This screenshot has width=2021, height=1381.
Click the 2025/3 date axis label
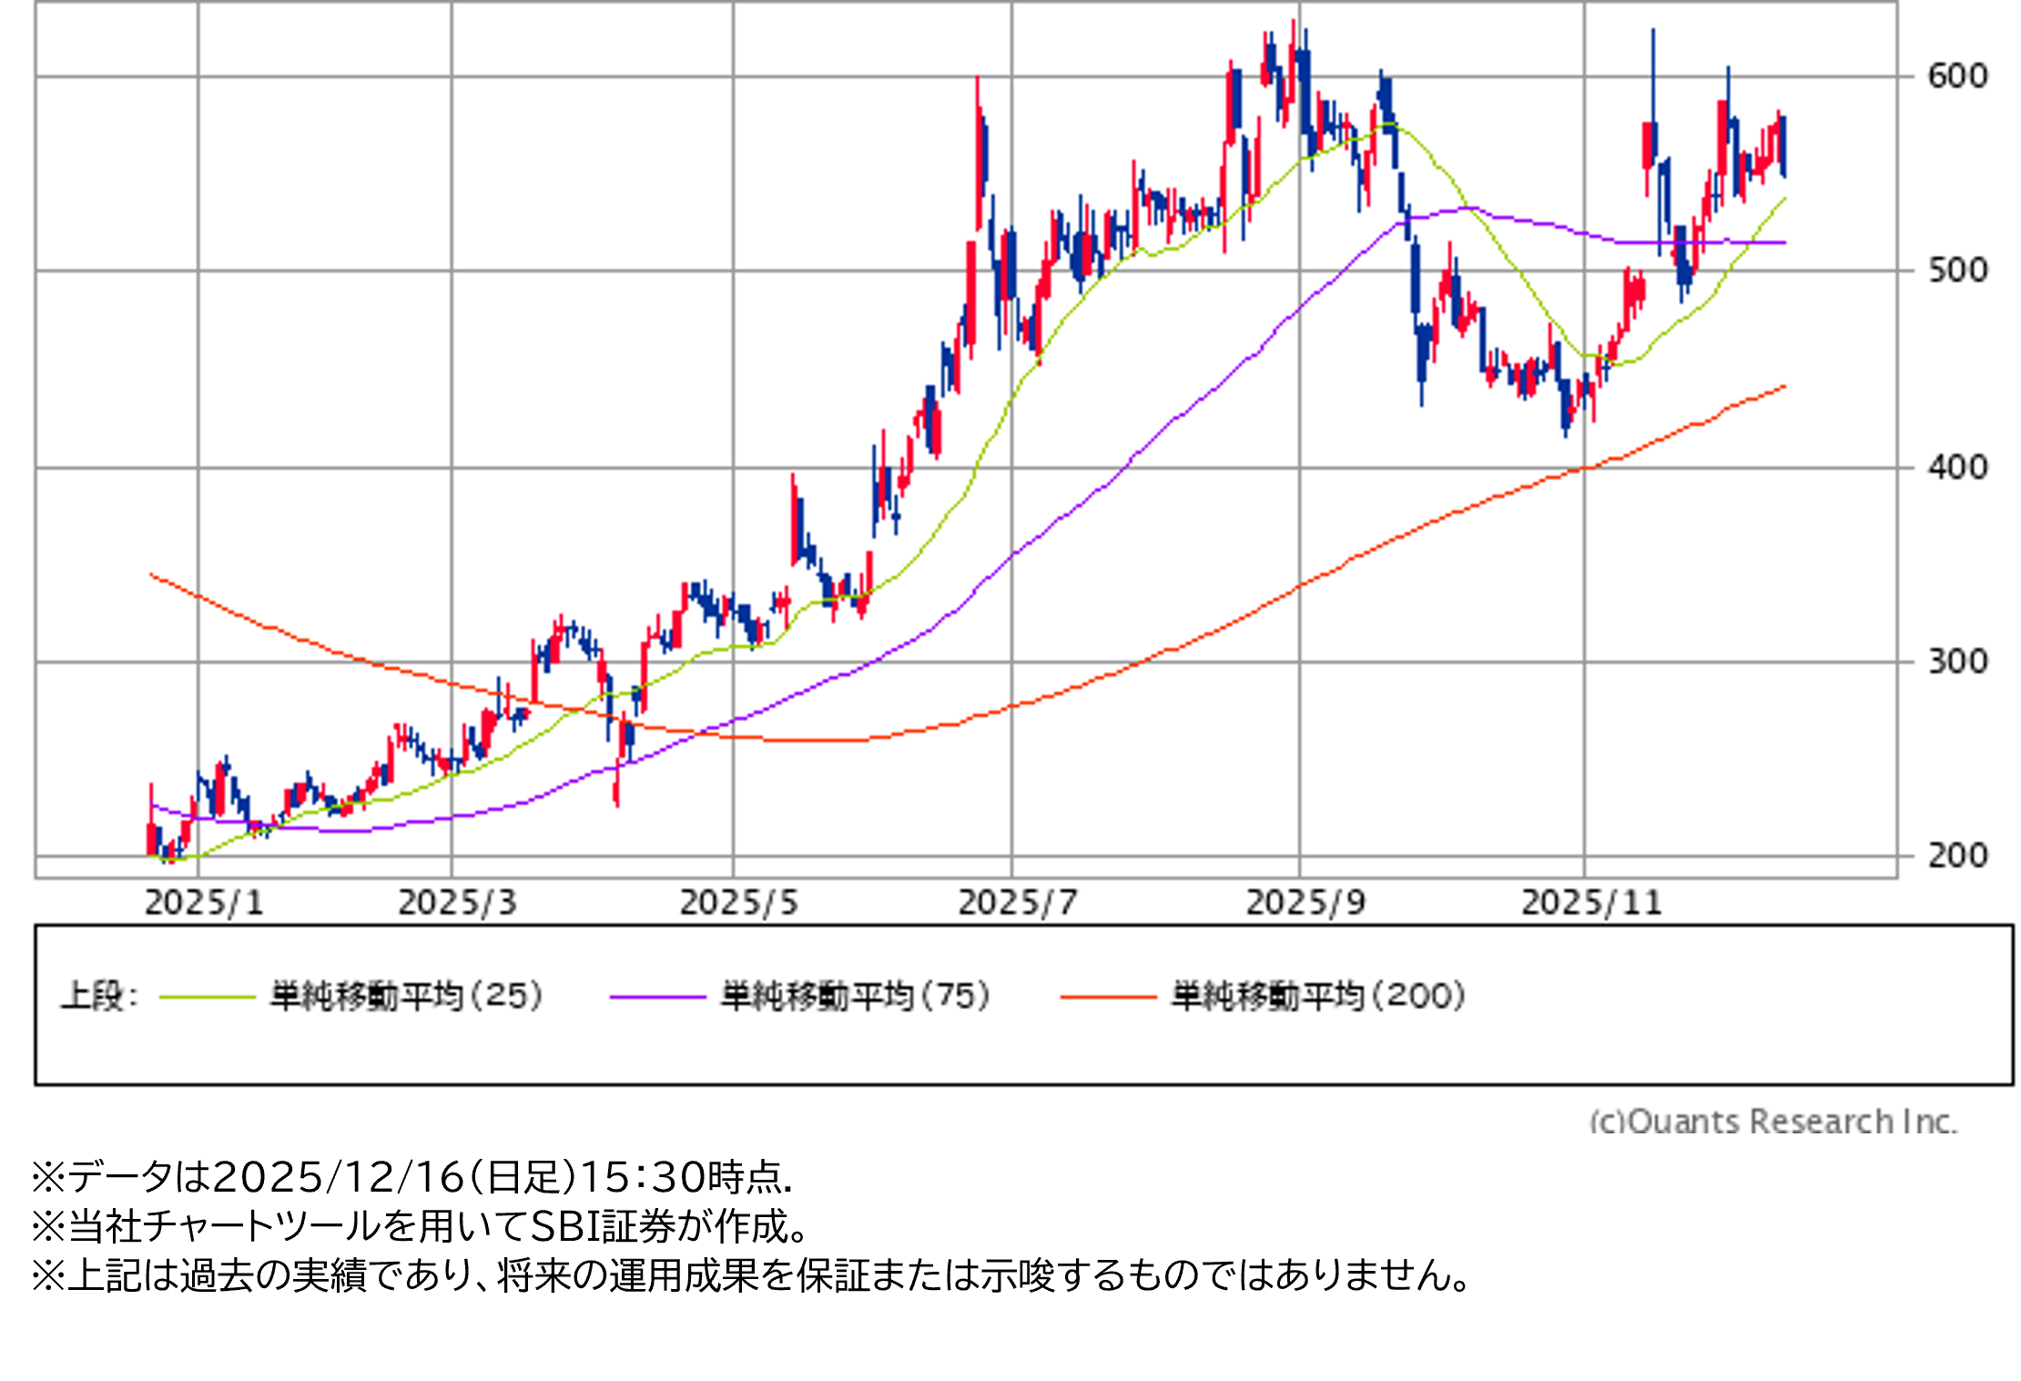click(x=457, y=903)
